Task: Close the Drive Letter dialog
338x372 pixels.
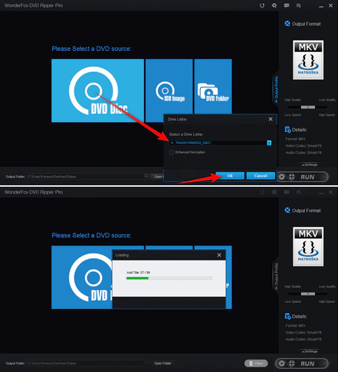Action: point(270,119)
